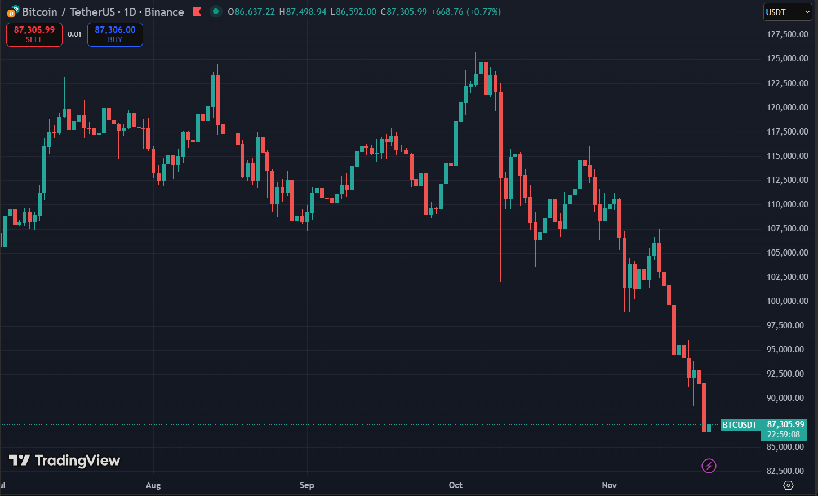Click the Binance exchange name
Image resolution: width=818 pixels, height=496 pixels.
pyautogui.click(x=164, y=12)
